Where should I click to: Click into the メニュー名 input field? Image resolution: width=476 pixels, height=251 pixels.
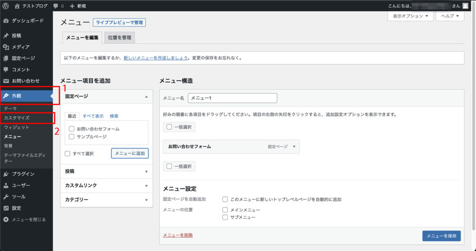pyautogui.click(x=232, y=98)
